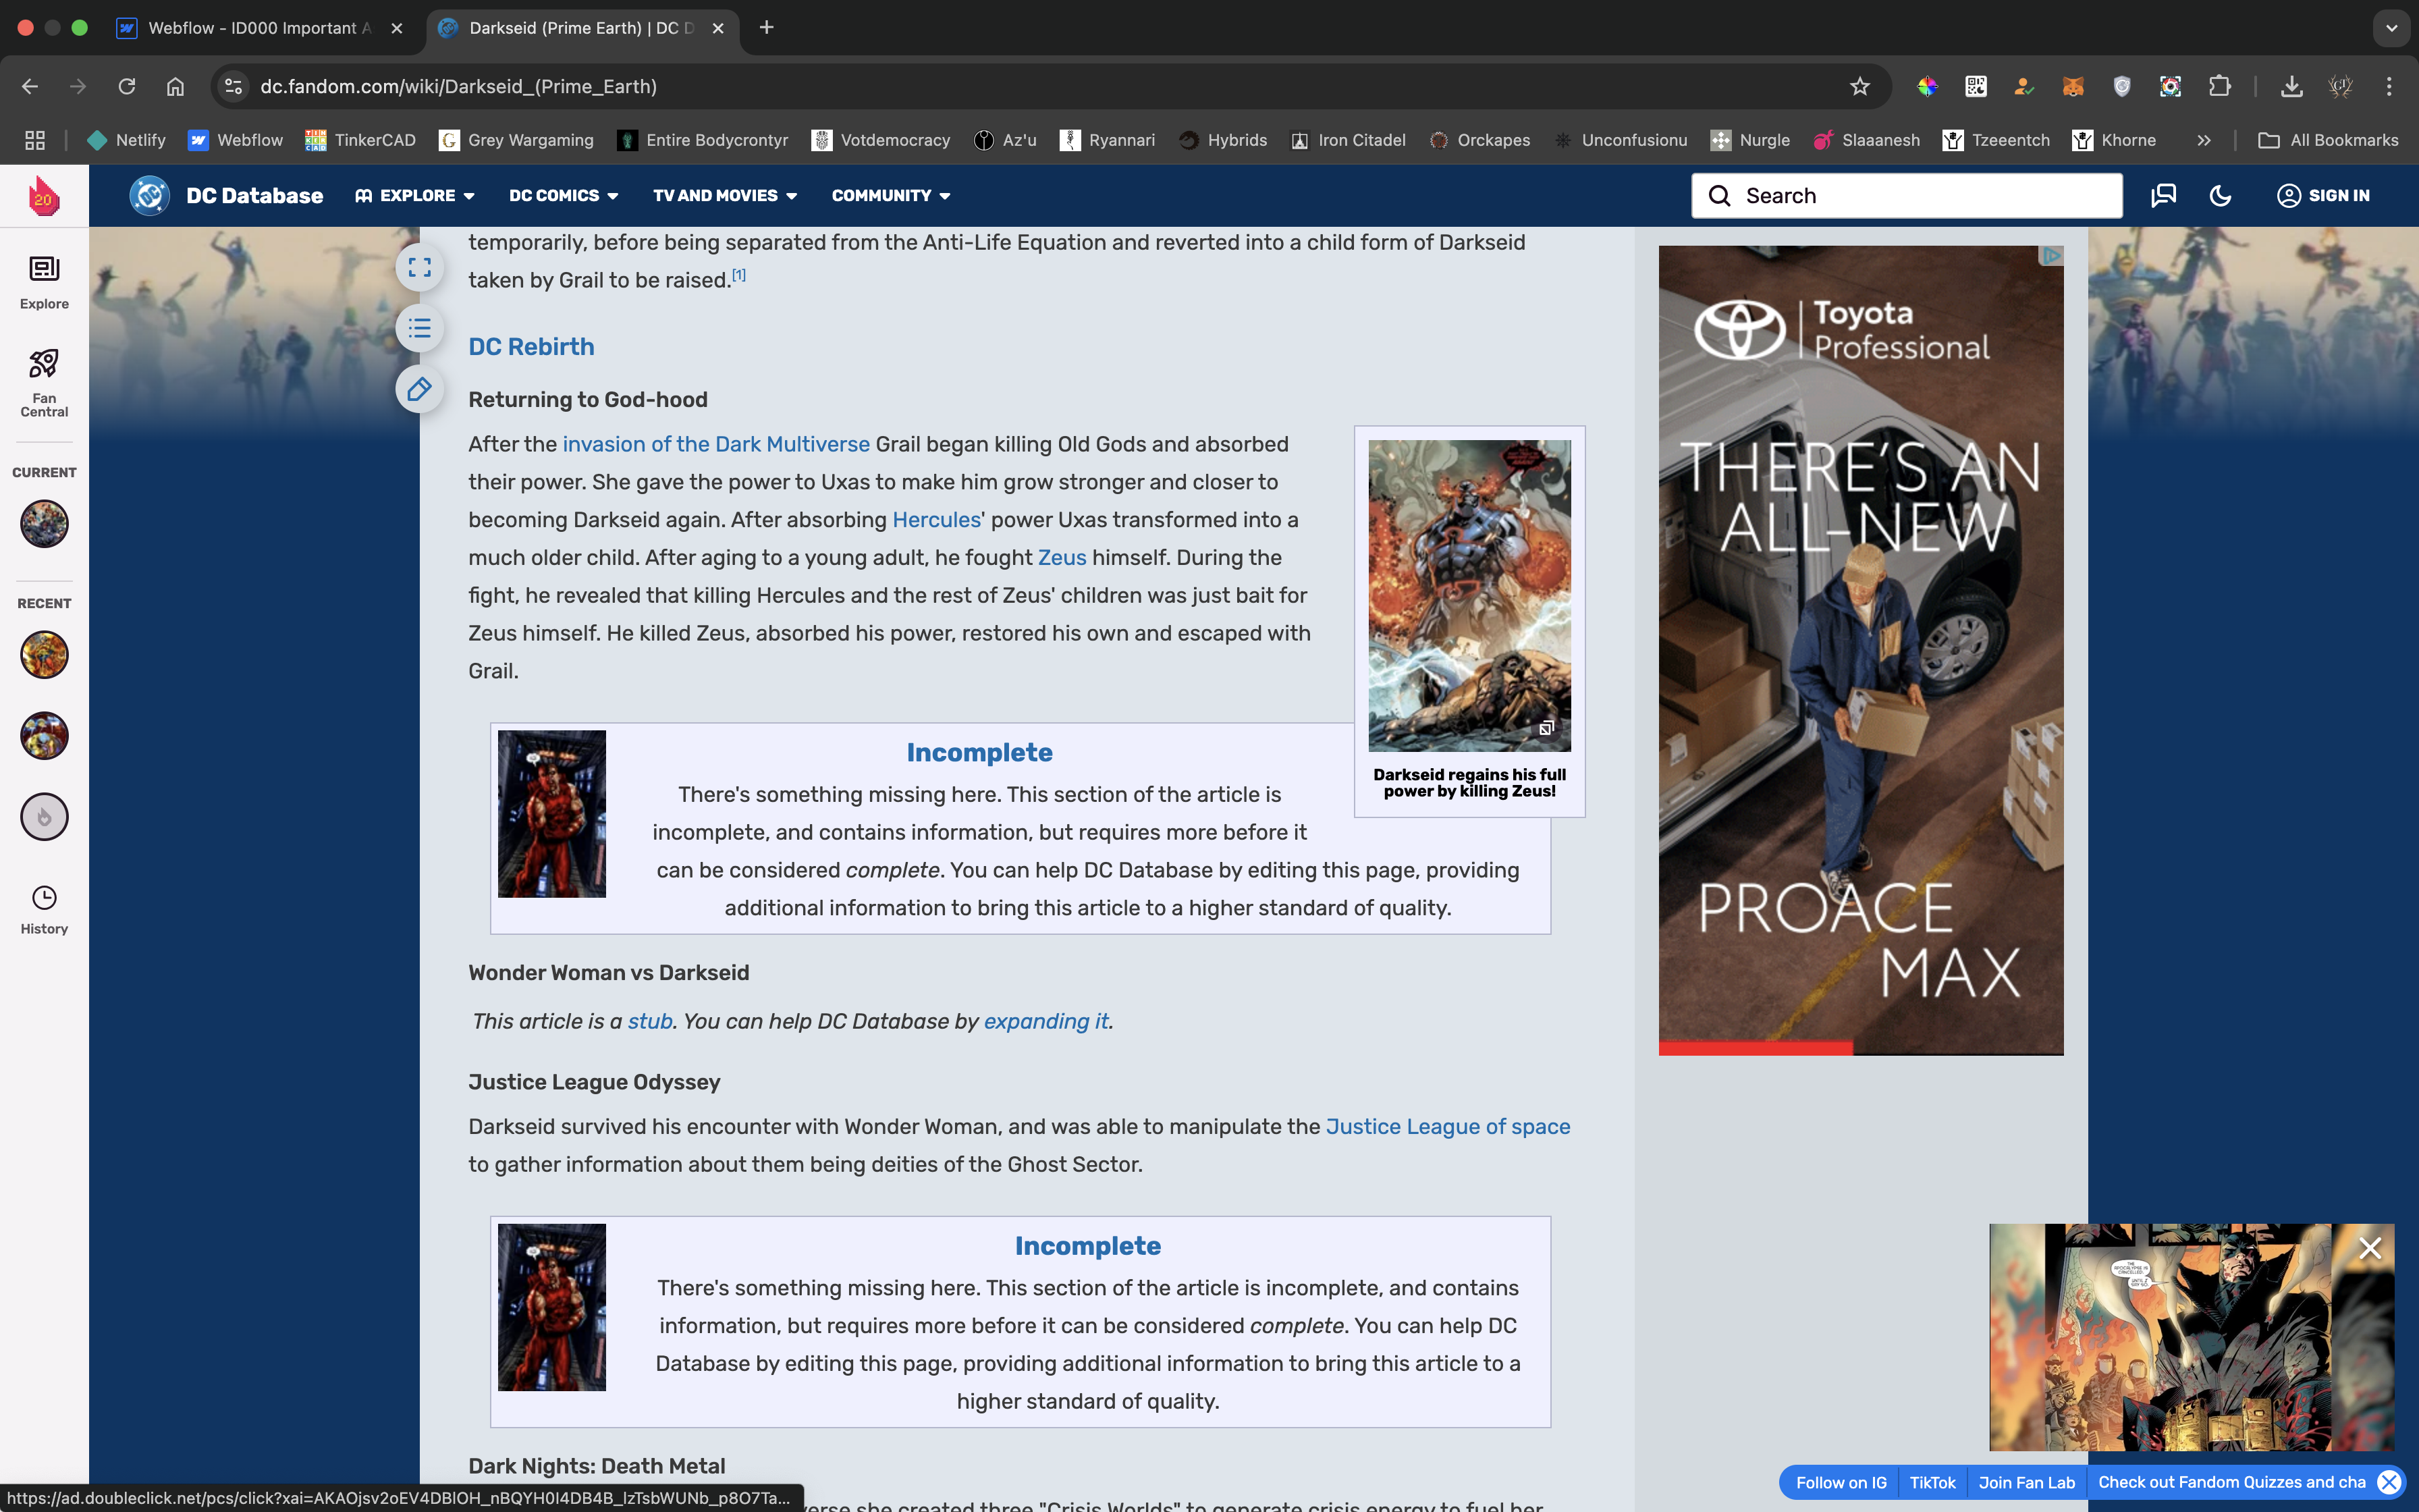Click the SIGN IN button
This screenshot has width=2419, height=1512.
(x=2323, y=196)
